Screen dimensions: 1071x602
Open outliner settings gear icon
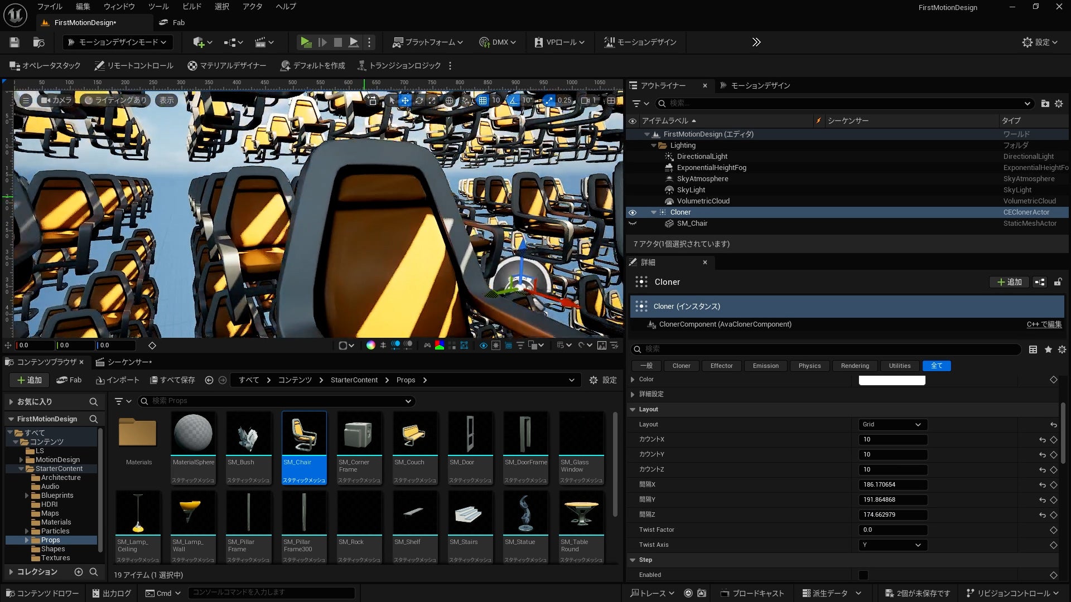(1059, 104)
